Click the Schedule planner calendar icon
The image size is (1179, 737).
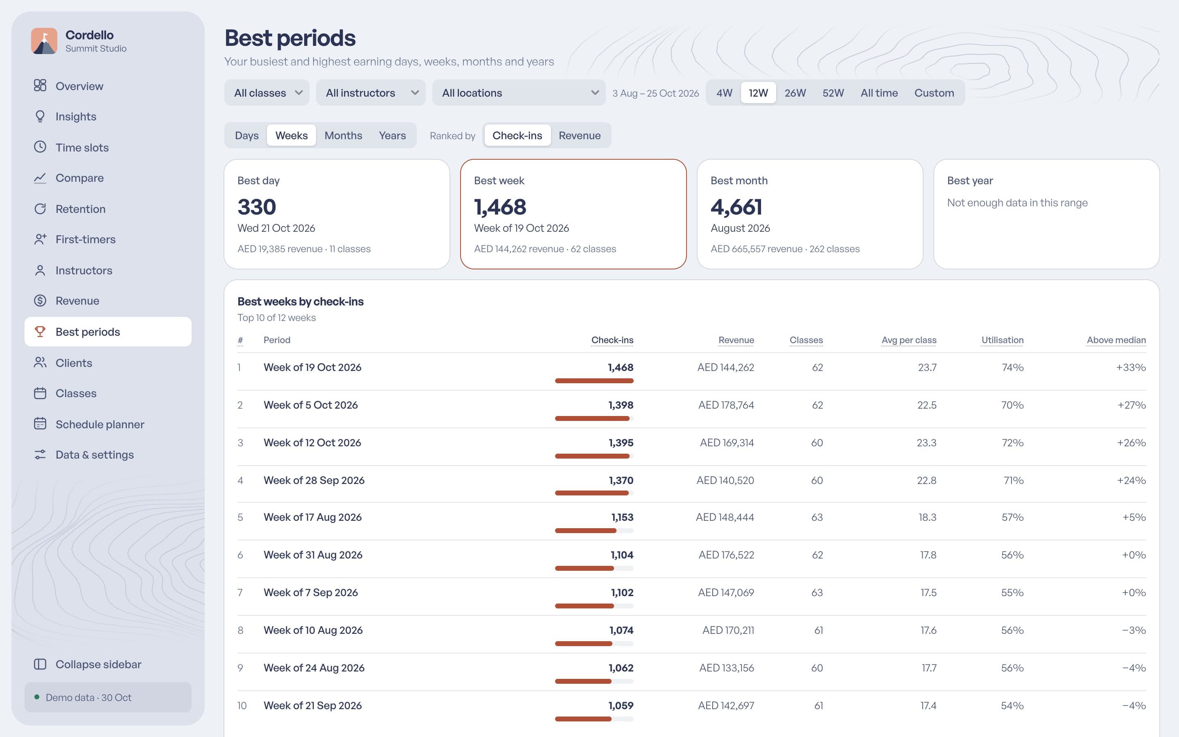[40, 424]
